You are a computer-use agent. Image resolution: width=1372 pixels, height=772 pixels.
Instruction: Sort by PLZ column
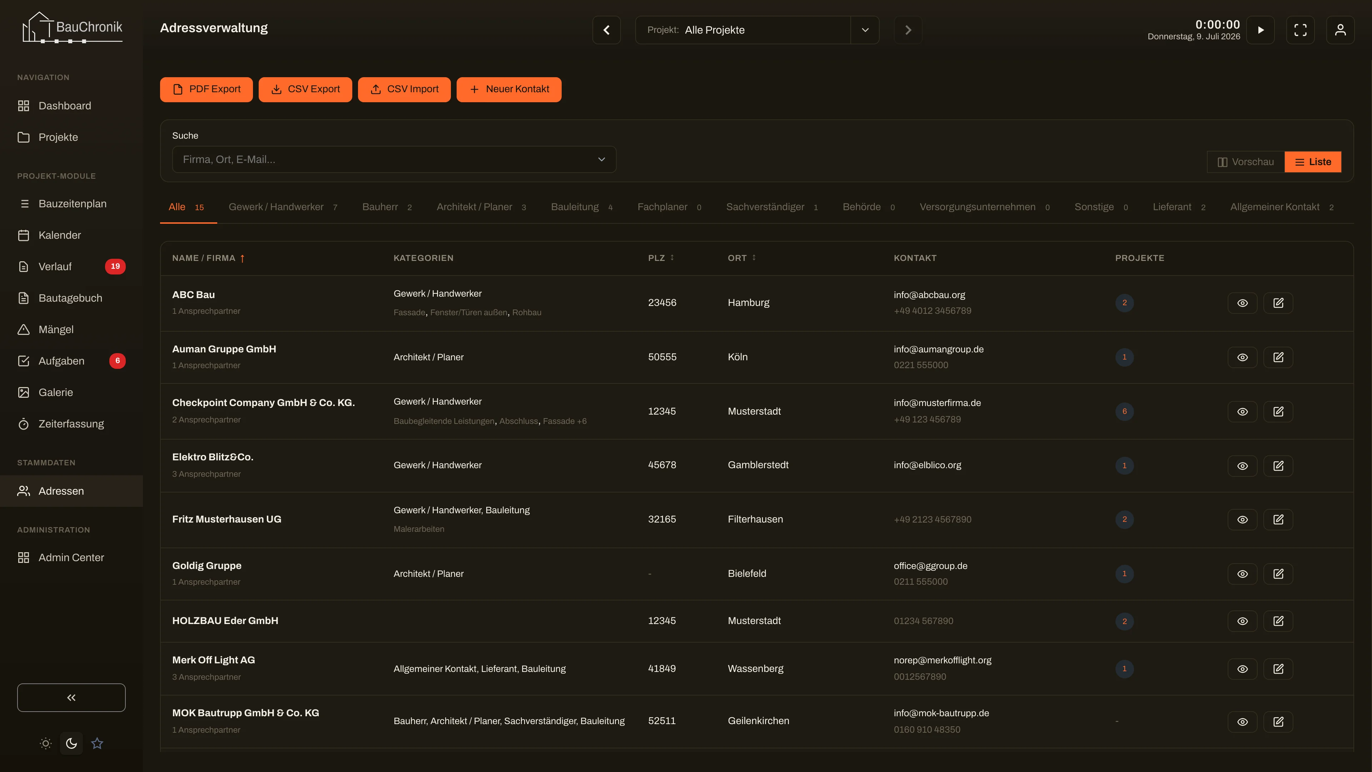click(661, 258)
